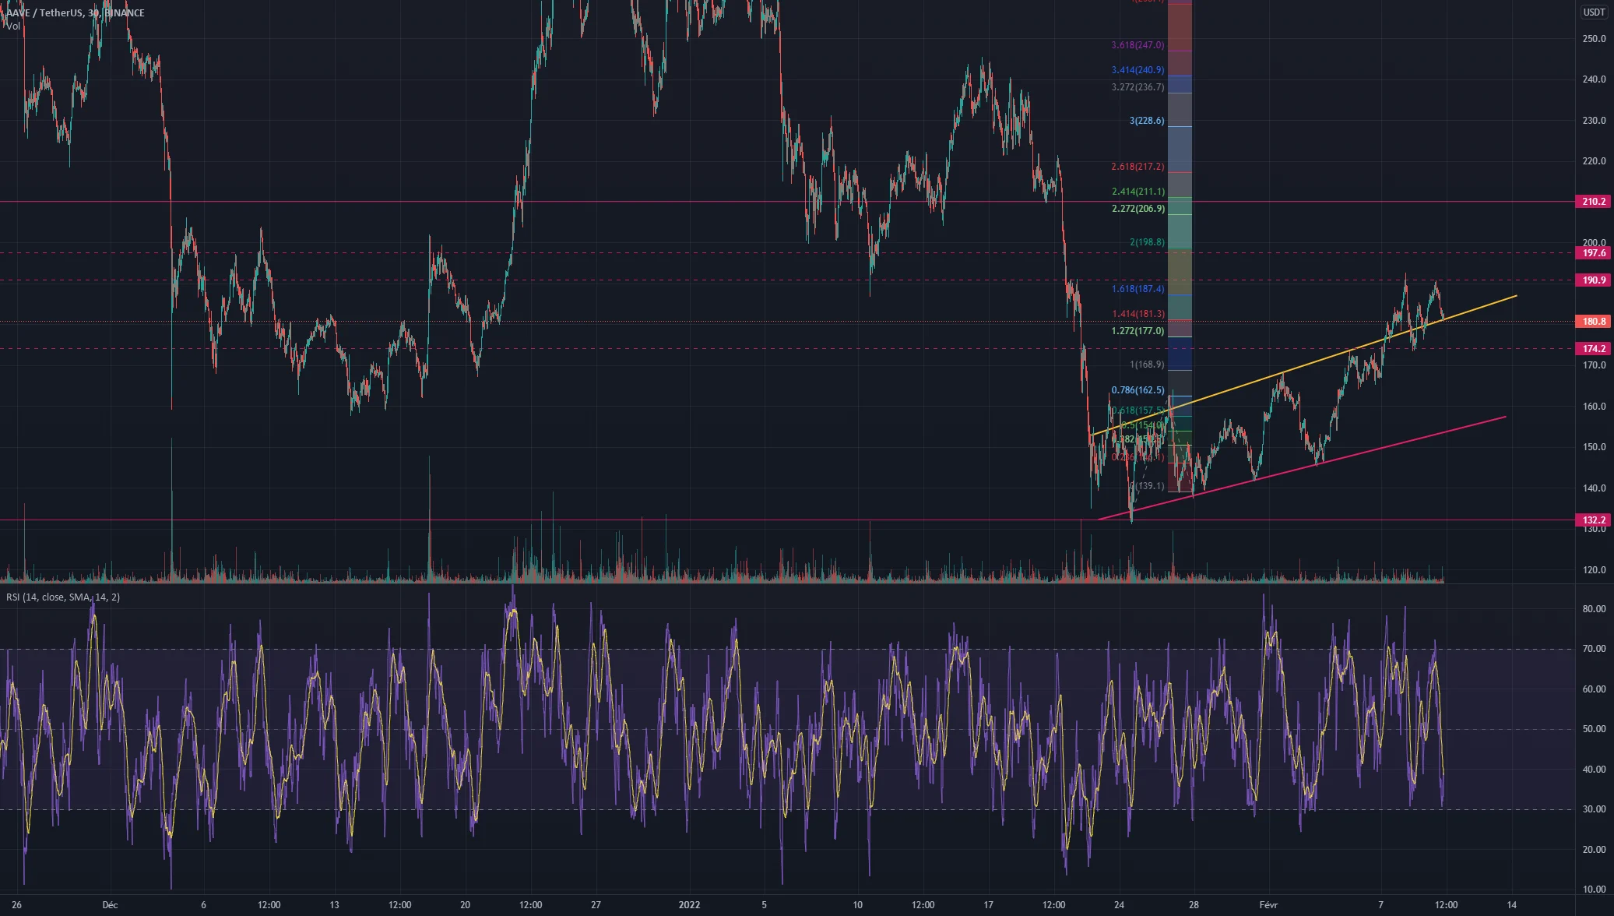The width and height of the screenshot is (1614, 916).
Task: Click the 2.414(211.1) Fibonacci level label
Action: (x=1138, y=192)
